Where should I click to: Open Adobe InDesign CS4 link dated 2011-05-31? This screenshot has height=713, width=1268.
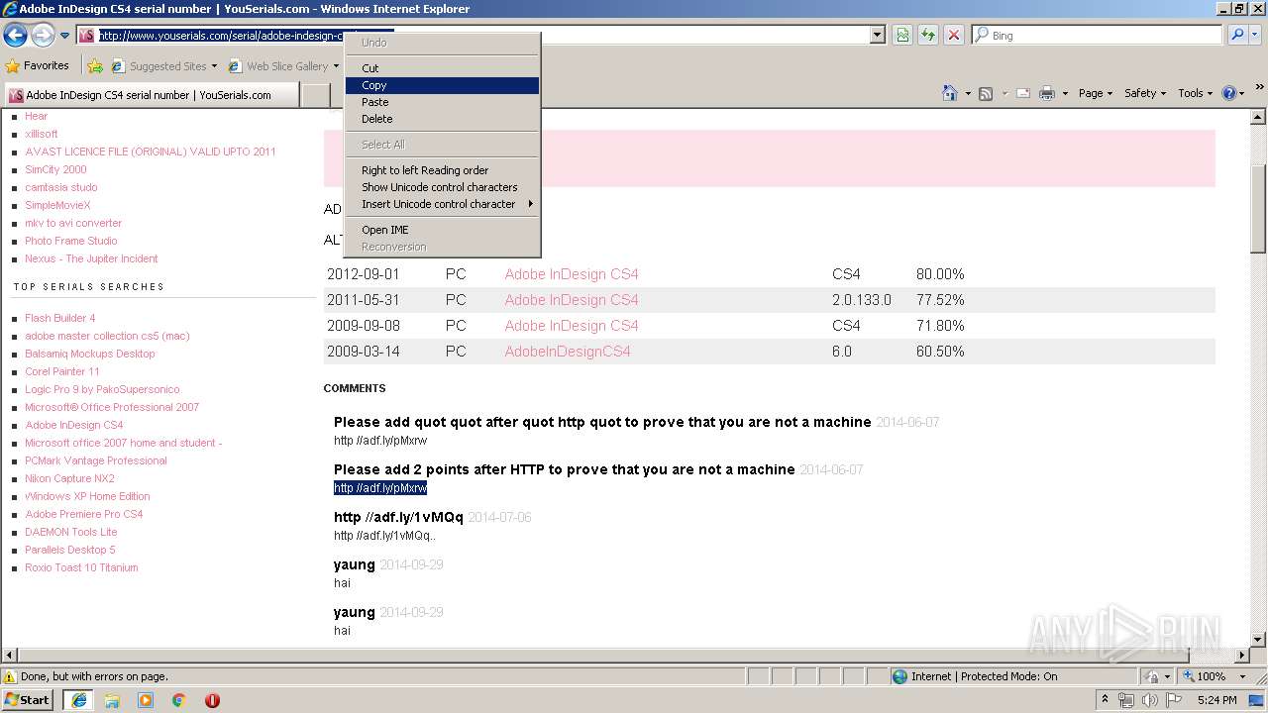[x=572, y=300]
